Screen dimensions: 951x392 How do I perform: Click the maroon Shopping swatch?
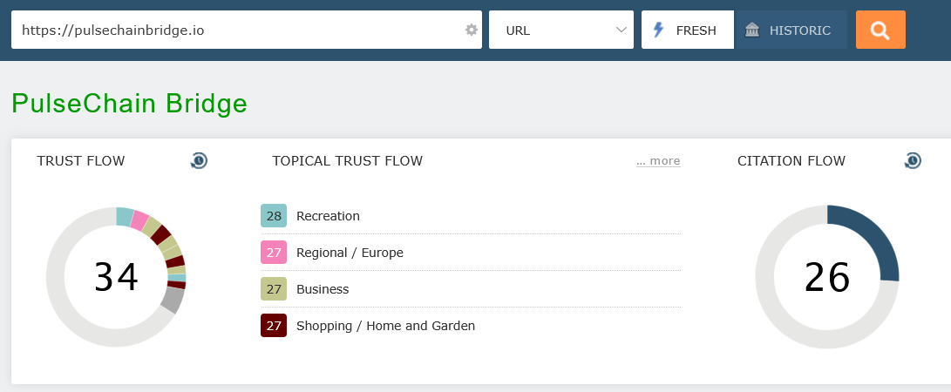pos(274,326)
